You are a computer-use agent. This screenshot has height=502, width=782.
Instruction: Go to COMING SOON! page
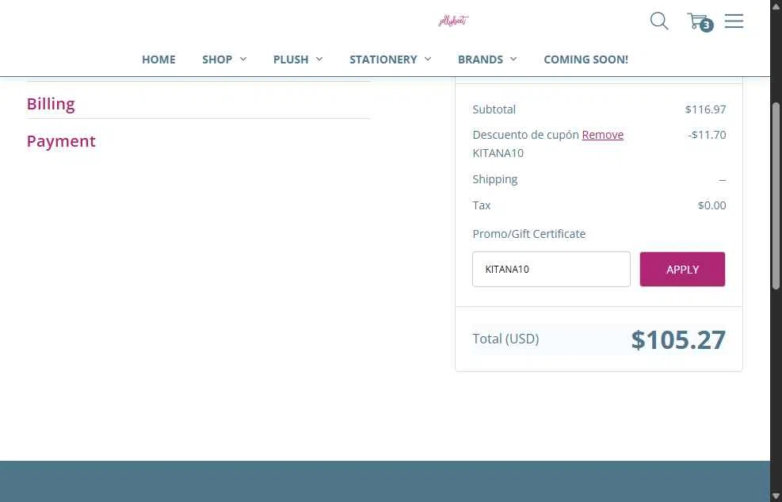[586, 59]
